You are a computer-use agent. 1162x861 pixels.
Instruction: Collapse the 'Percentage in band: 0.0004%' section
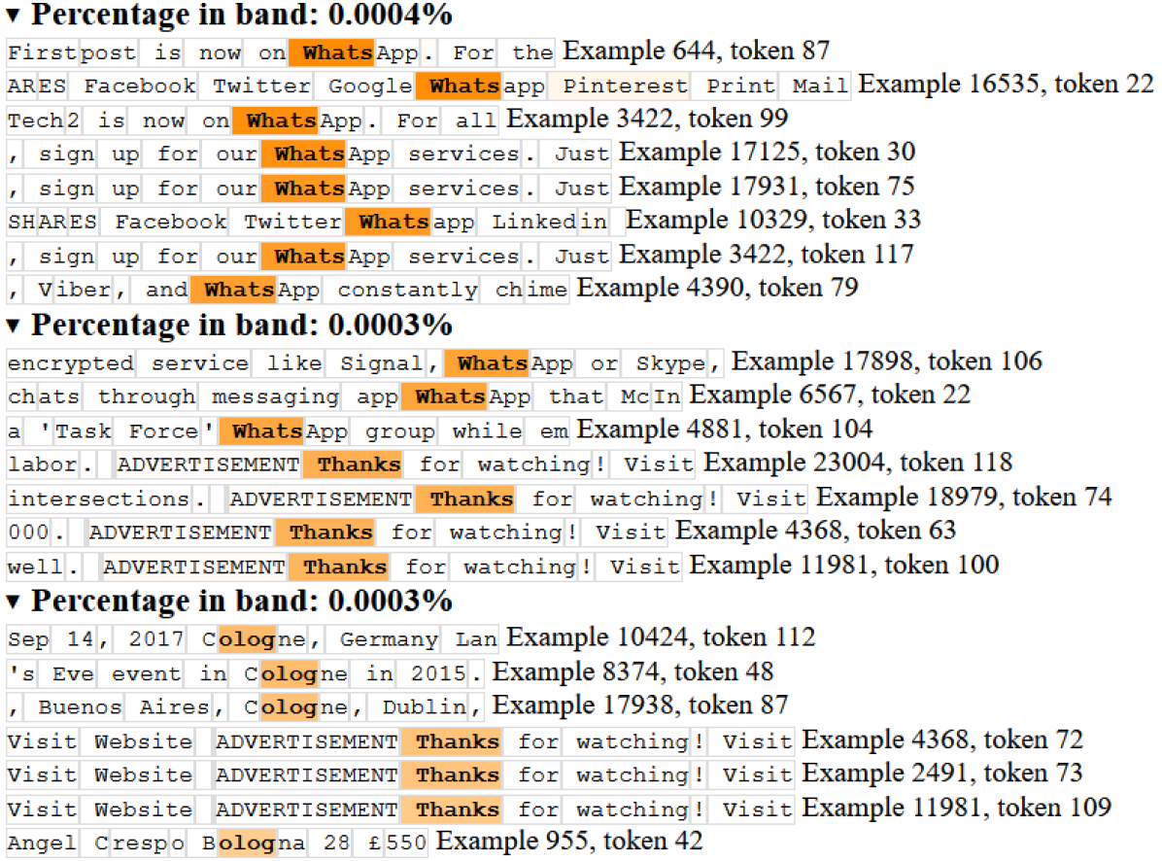[13, 14]
